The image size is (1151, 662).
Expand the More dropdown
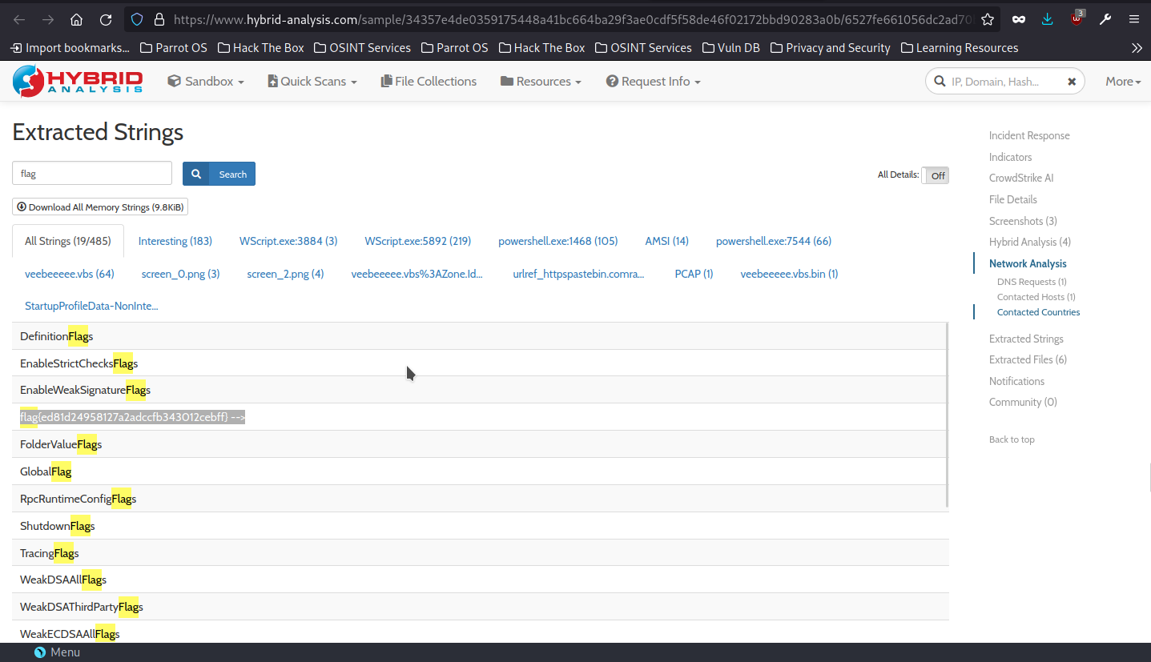[x=1123, y=82]
